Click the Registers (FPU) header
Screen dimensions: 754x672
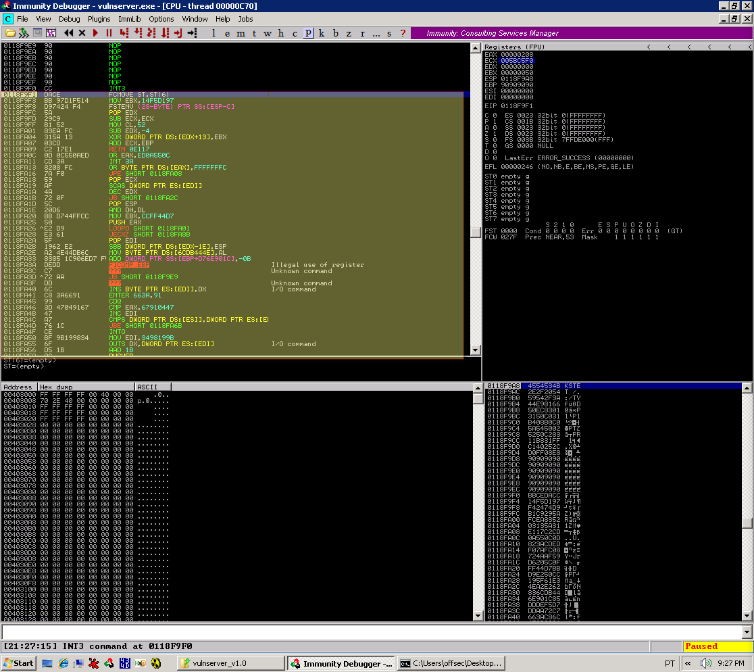[x=515, y=47]
